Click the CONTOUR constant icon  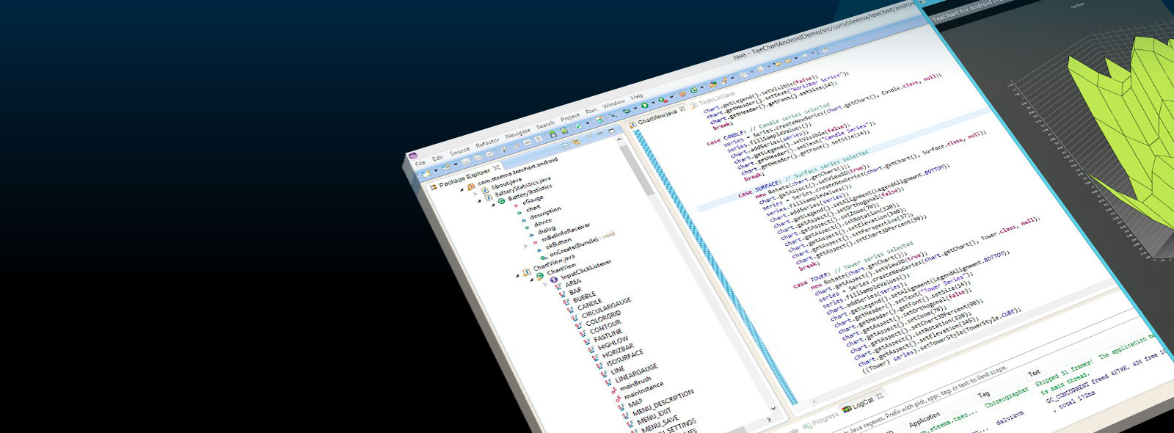point(582,334)
